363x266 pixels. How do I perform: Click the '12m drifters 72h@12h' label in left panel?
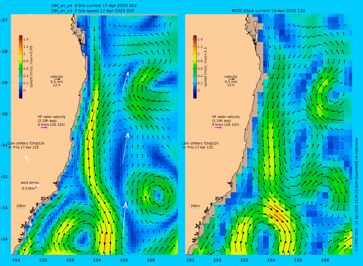[x=26, y=143]
